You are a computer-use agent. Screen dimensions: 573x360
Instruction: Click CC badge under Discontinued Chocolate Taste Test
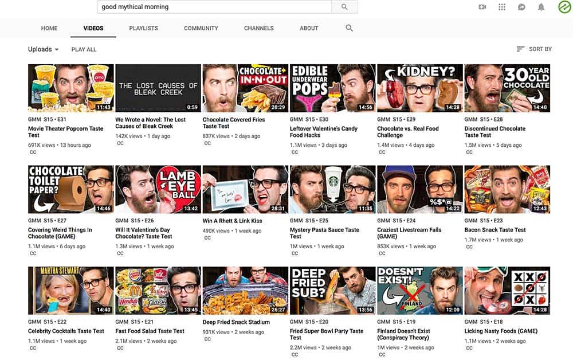click(x=469, y=152)
